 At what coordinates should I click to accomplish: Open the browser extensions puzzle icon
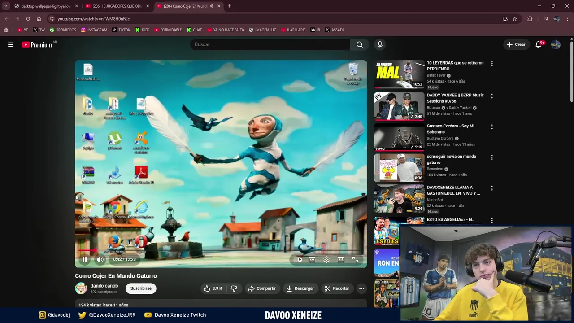[530, 19]
